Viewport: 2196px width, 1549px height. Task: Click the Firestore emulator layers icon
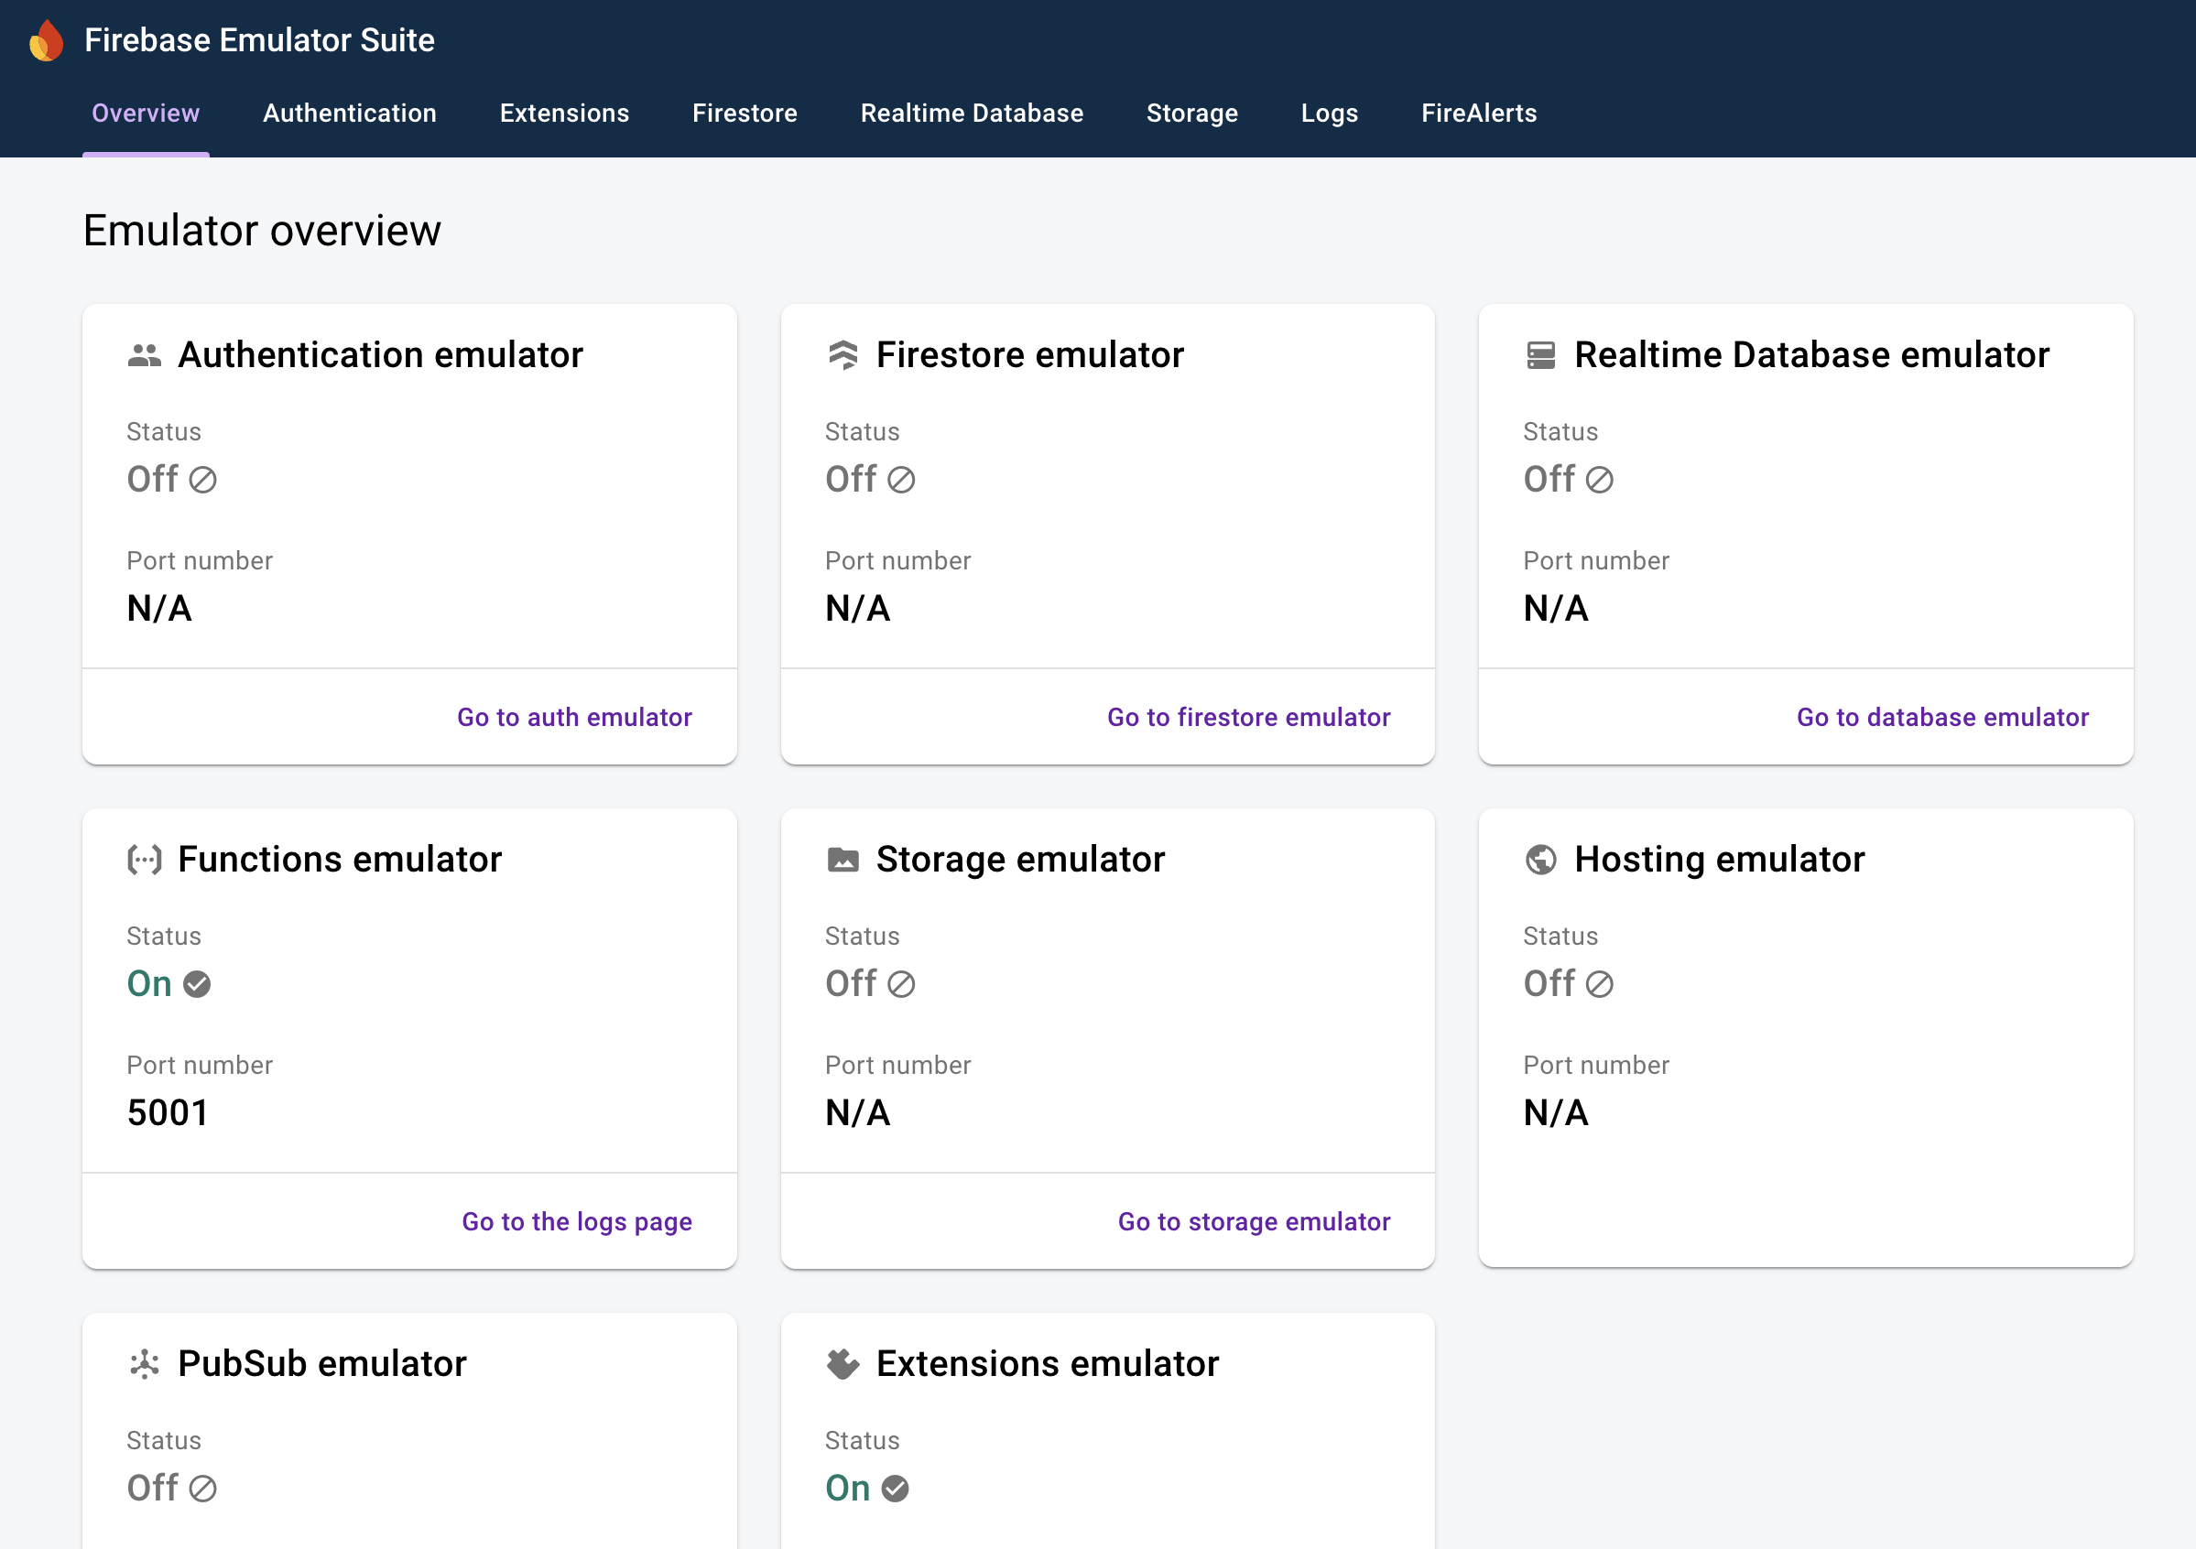coord(843,354)
